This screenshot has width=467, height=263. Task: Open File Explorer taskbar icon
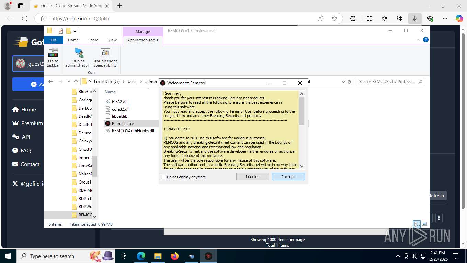click(158, 256)
